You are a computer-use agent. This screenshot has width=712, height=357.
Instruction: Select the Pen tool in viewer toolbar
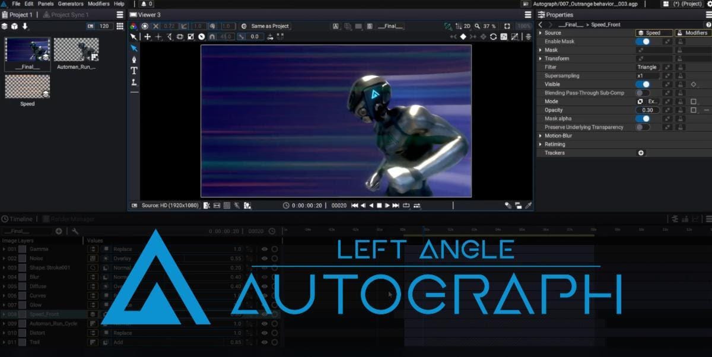tap(134, 59)
